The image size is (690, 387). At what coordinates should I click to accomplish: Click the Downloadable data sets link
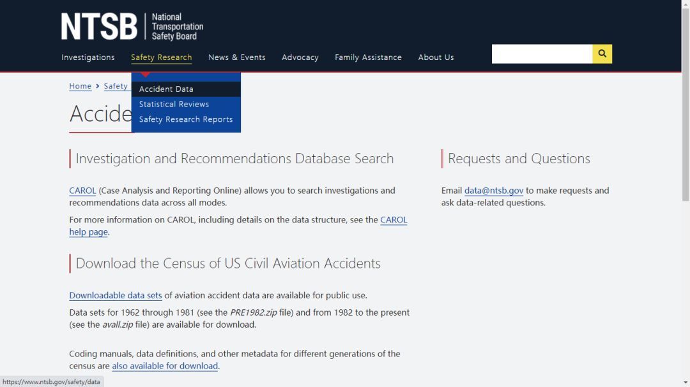116,296
